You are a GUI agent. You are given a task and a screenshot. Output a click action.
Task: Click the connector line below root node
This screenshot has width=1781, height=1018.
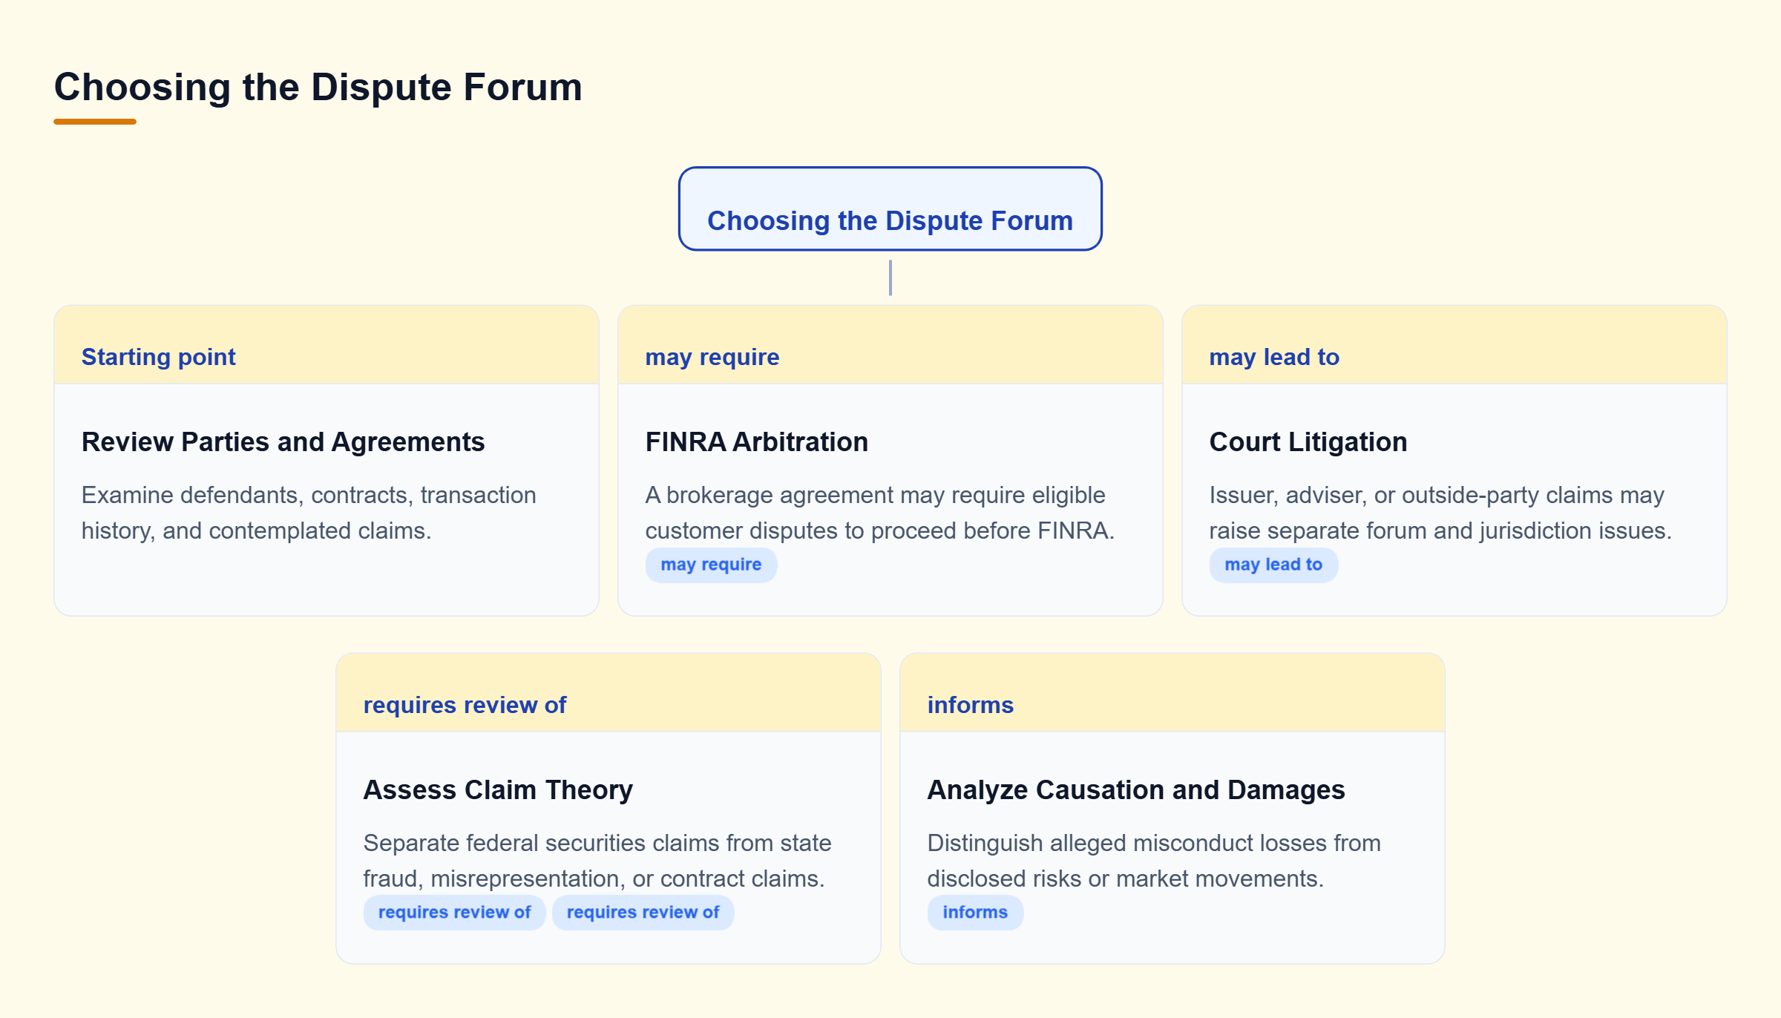[x=890, y=278]
